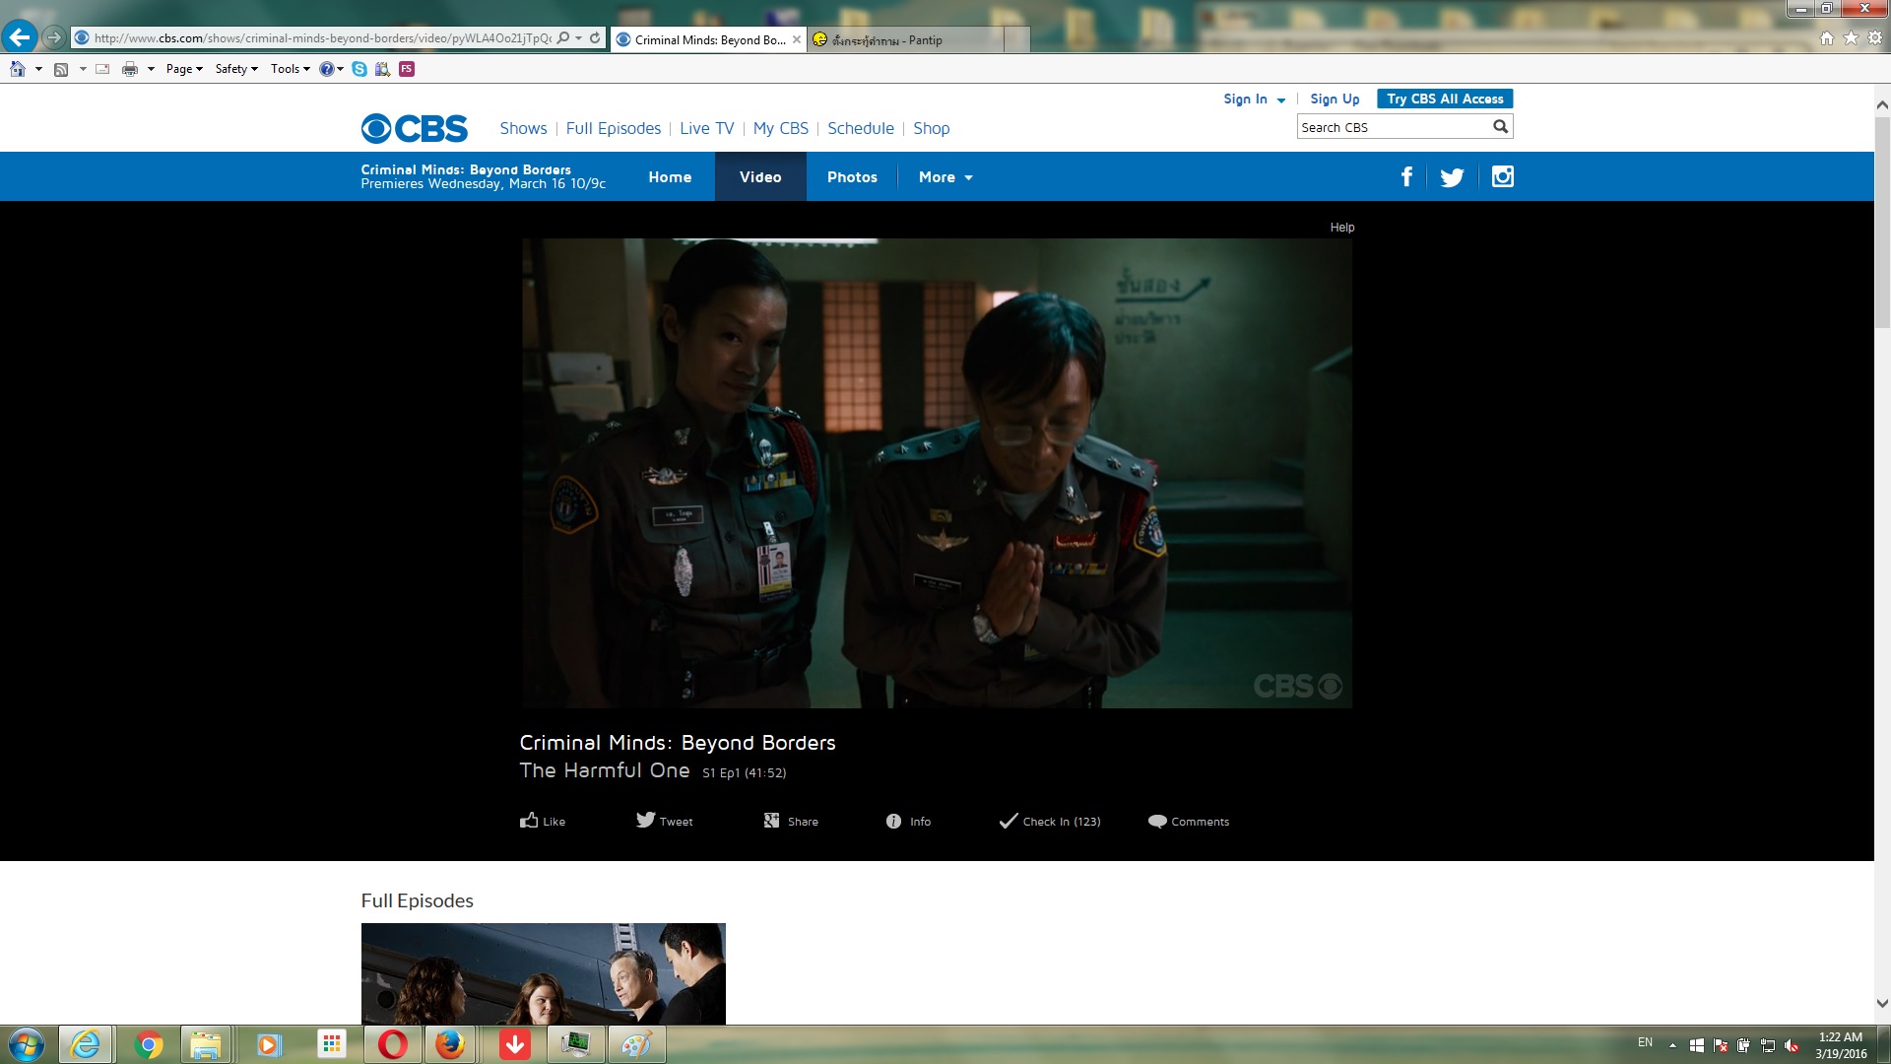Open the show's Instagram icon
The width and height of the screenshot is (1891, 1064).
[x=1502, y=176]
